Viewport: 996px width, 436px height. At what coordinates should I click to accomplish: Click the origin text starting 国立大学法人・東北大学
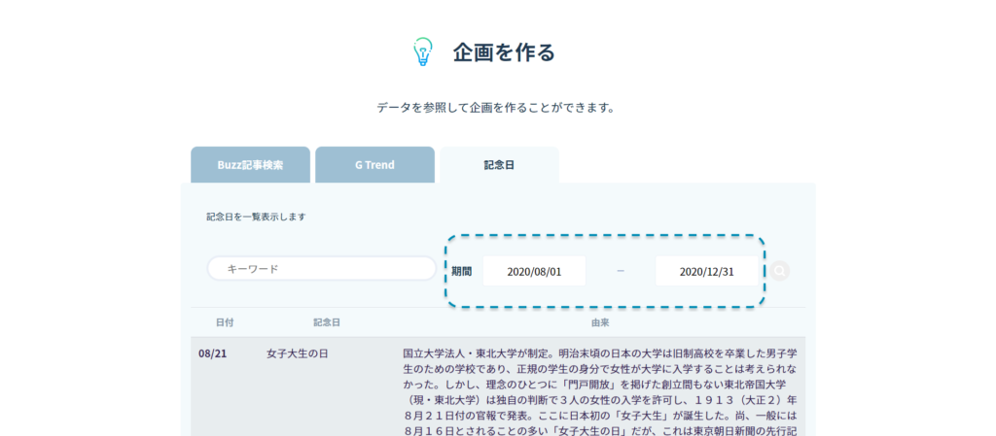click(x=599, y=353)
